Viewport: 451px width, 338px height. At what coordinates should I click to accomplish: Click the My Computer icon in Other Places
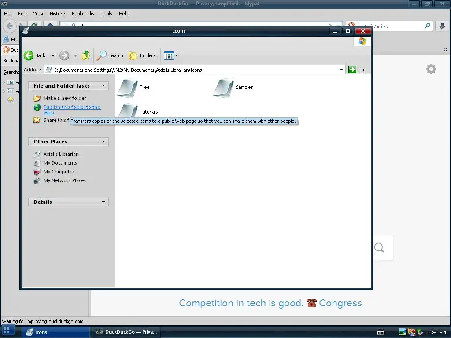pos(37,172)
